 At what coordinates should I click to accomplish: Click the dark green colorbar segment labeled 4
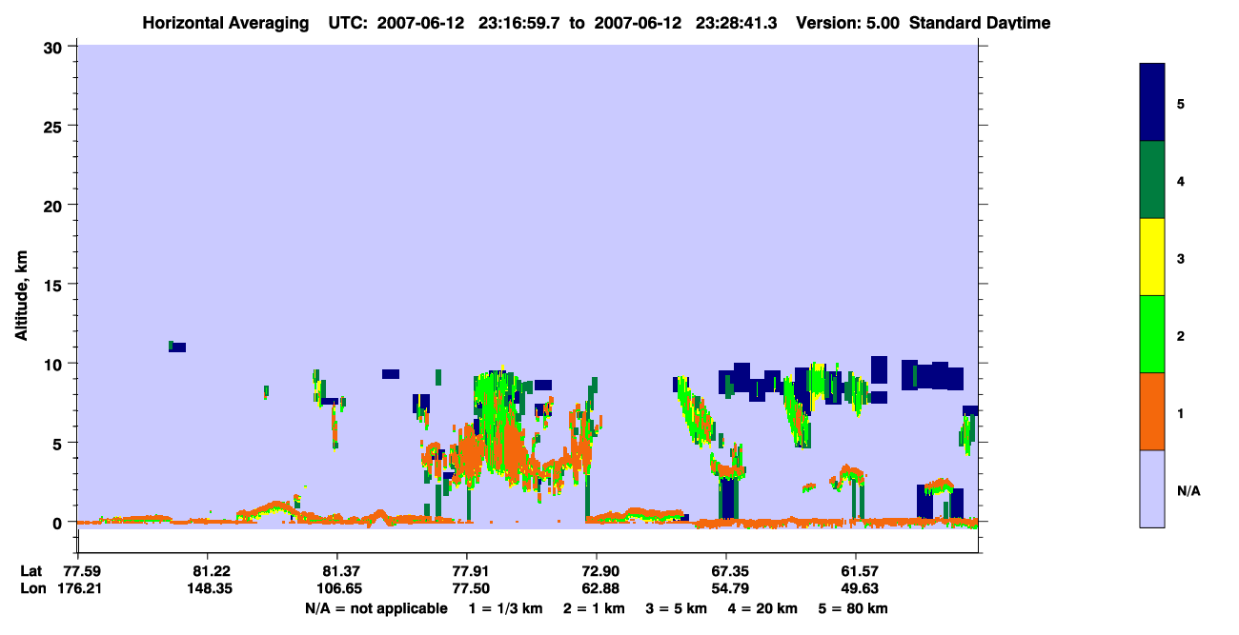point(1151,180)
